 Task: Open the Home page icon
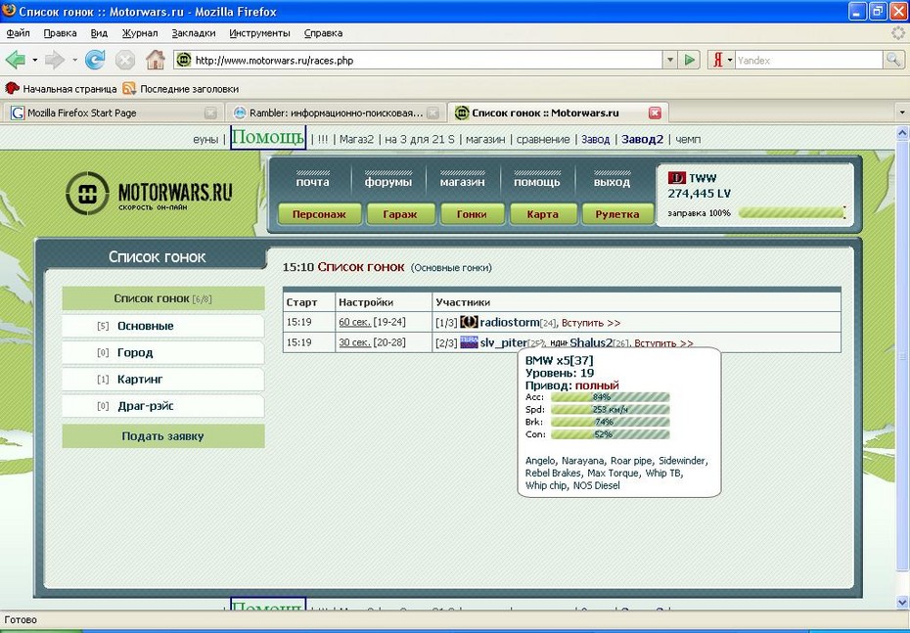coord(155,60)
